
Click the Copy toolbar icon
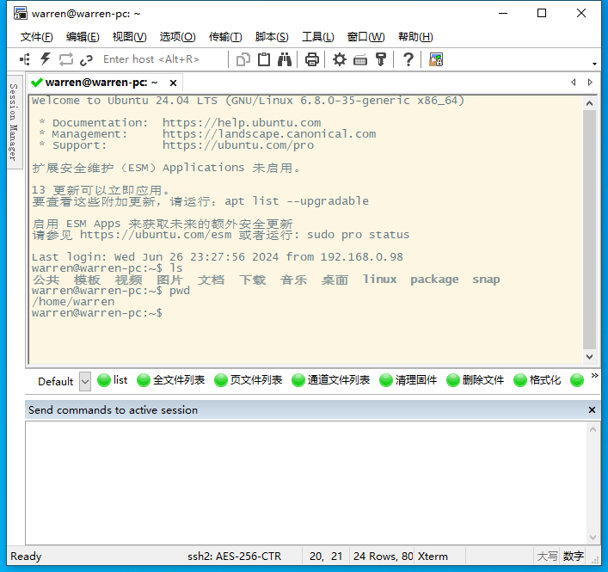(x=243, y=59)
